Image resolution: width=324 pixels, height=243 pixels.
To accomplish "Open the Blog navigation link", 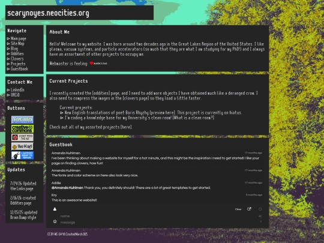I will 14,49.
